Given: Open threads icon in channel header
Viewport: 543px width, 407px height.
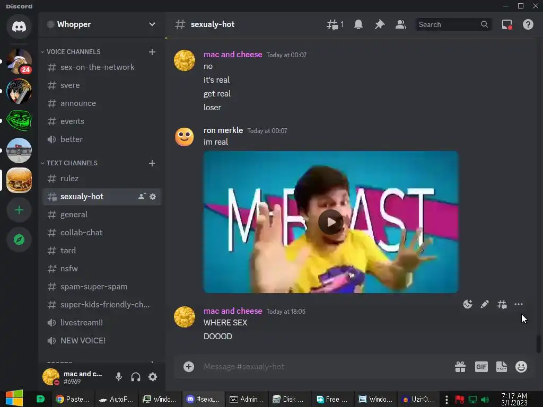Looking at the screenshot, I should (335, 24).
